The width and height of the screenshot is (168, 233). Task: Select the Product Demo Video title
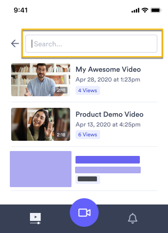[x=109, y=114]
